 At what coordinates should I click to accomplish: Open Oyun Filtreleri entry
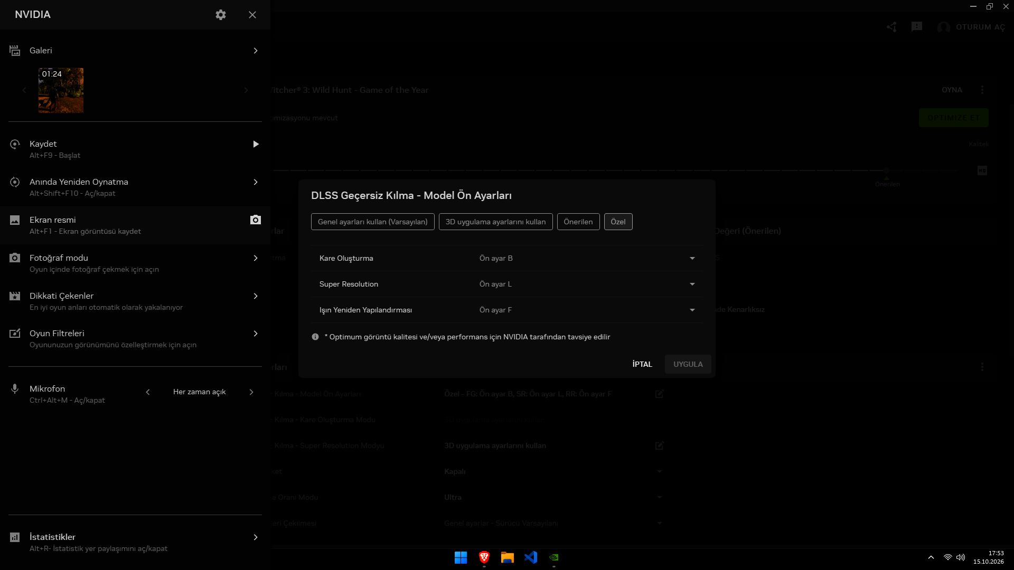coord(135,339)
